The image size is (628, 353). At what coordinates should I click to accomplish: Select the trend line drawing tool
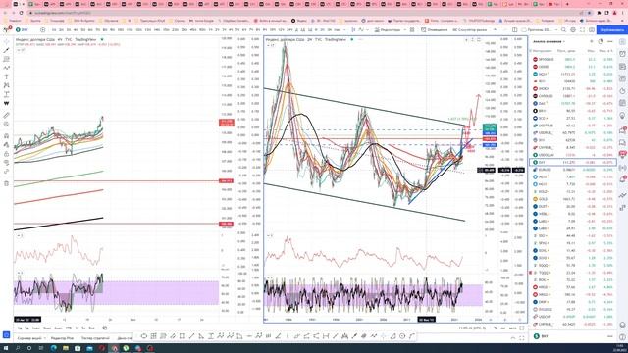pyautogui.click(x=7, y=50)
